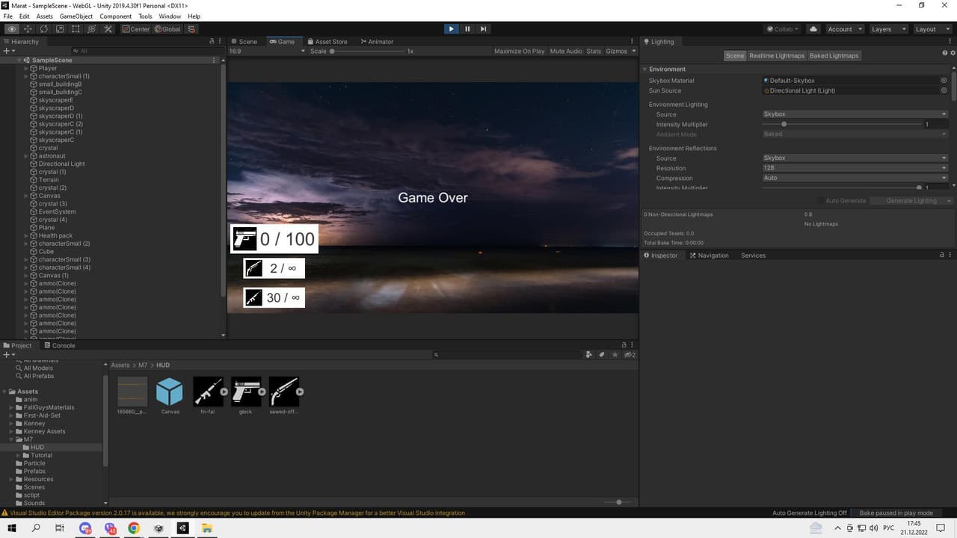Switch to the Animator tab

[x=377, y=42]
